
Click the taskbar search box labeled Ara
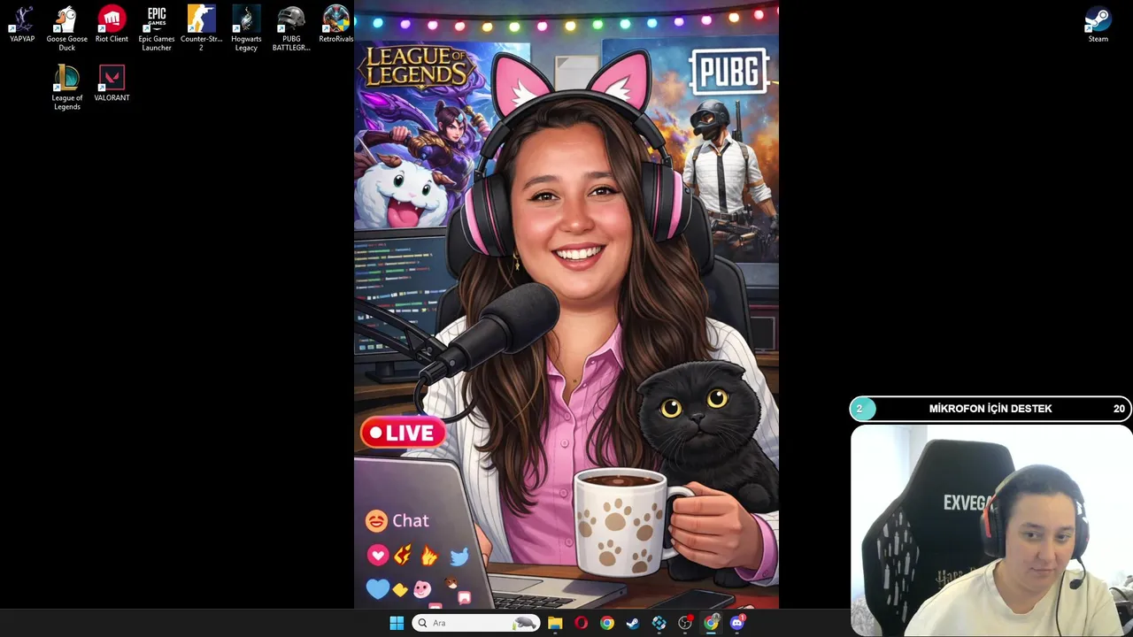point(477,623)
